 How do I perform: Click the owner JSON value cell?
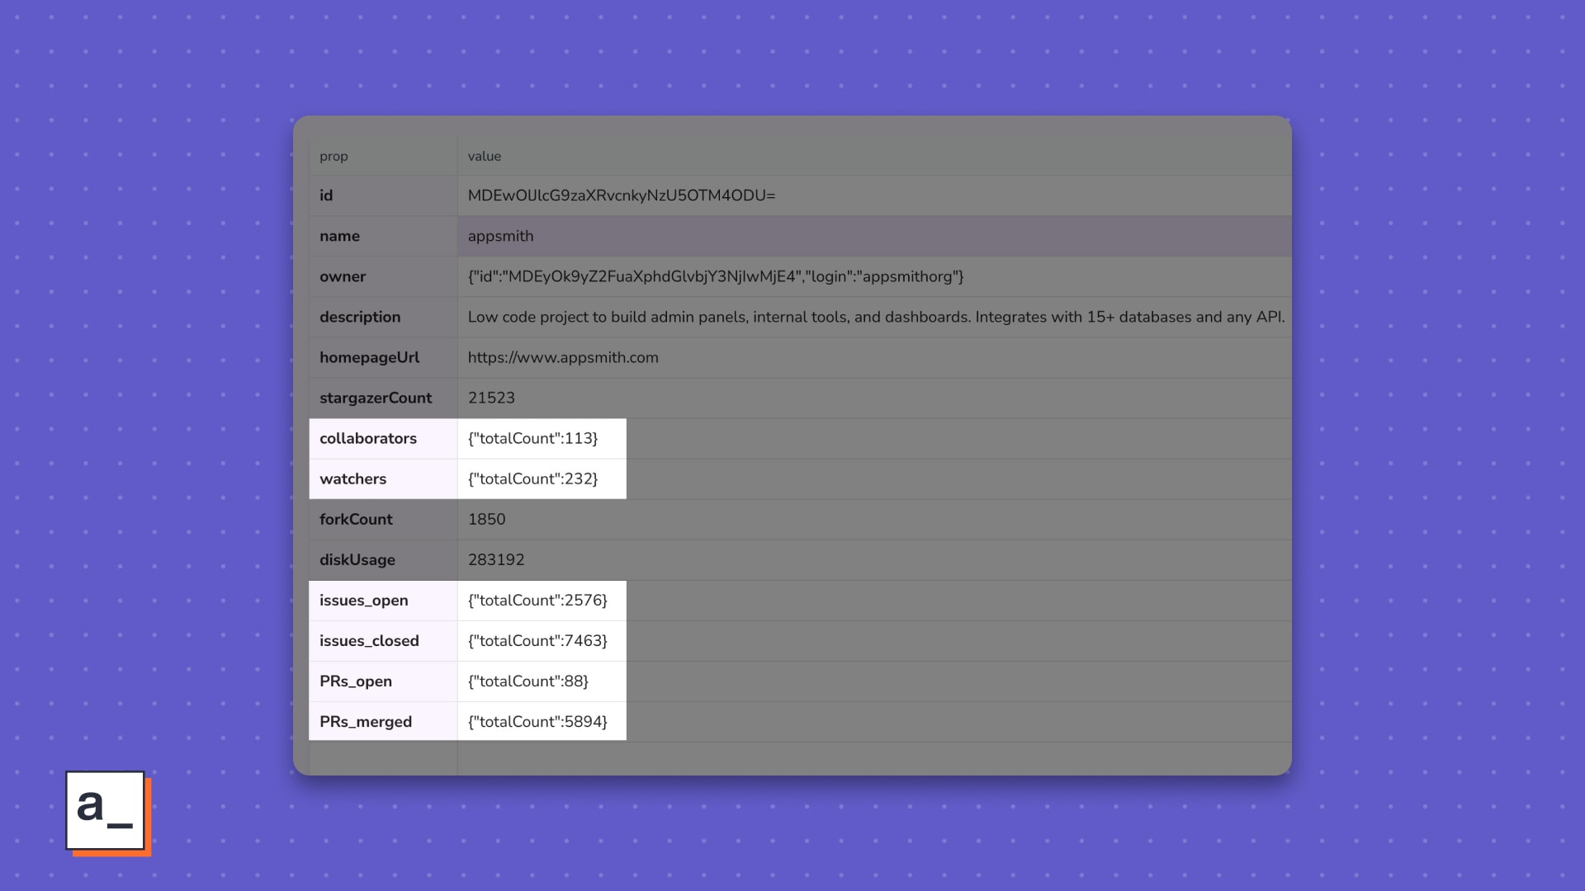(x=715, y=276)
